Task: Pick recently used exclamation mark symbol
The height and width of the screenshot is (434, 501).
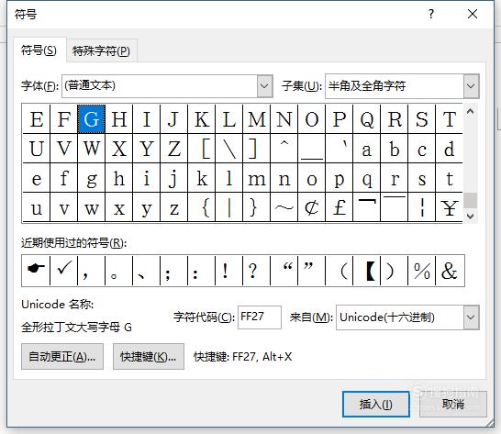Action: [229, 271]
